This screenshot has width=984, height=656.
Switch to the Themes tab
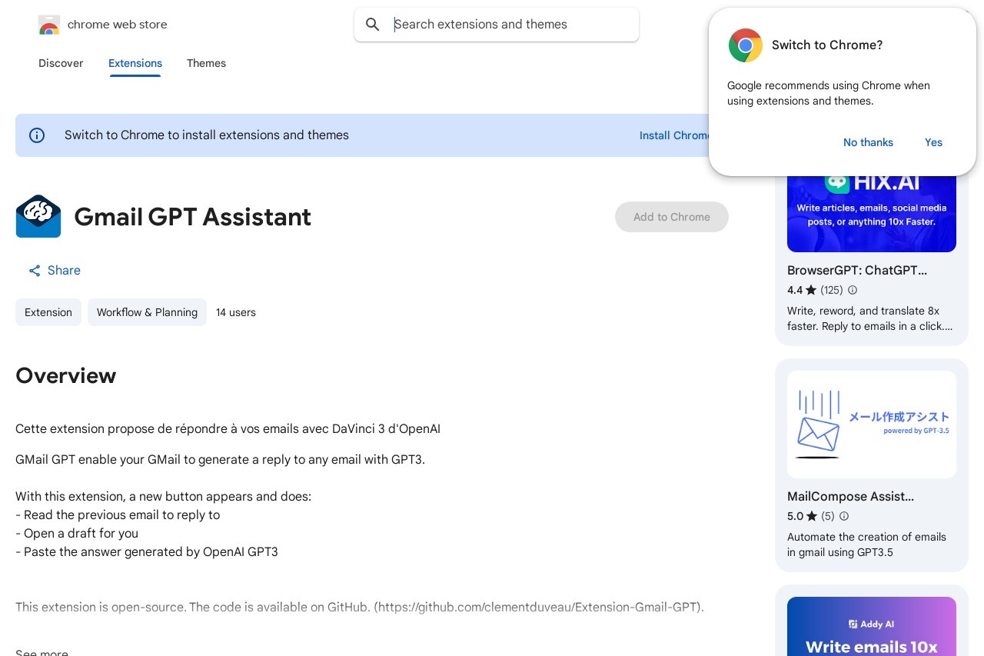coord(206,63)
